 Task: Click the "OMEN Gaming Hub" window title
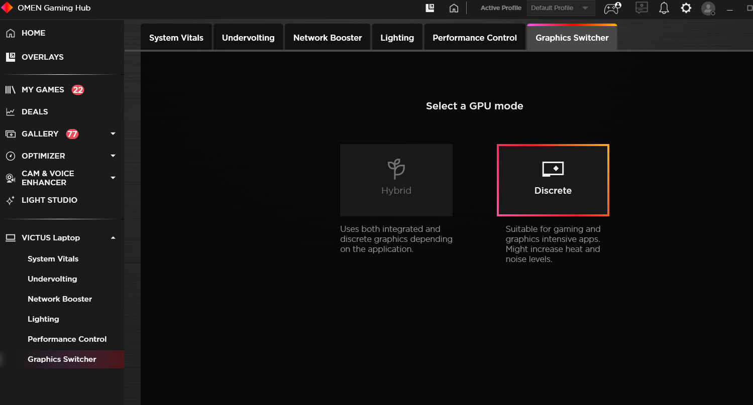pos(54,8)
